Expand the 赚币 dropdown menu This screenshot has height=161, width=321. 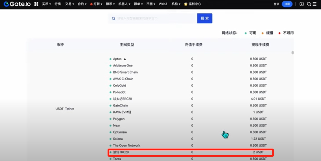[x=110, y=4]
